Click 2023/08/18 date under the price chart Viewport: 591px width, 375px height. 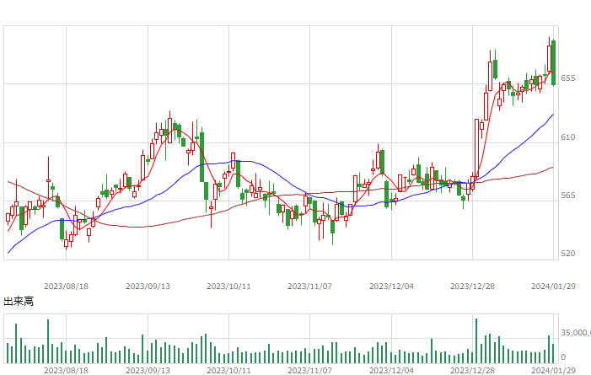coord(66,287)
